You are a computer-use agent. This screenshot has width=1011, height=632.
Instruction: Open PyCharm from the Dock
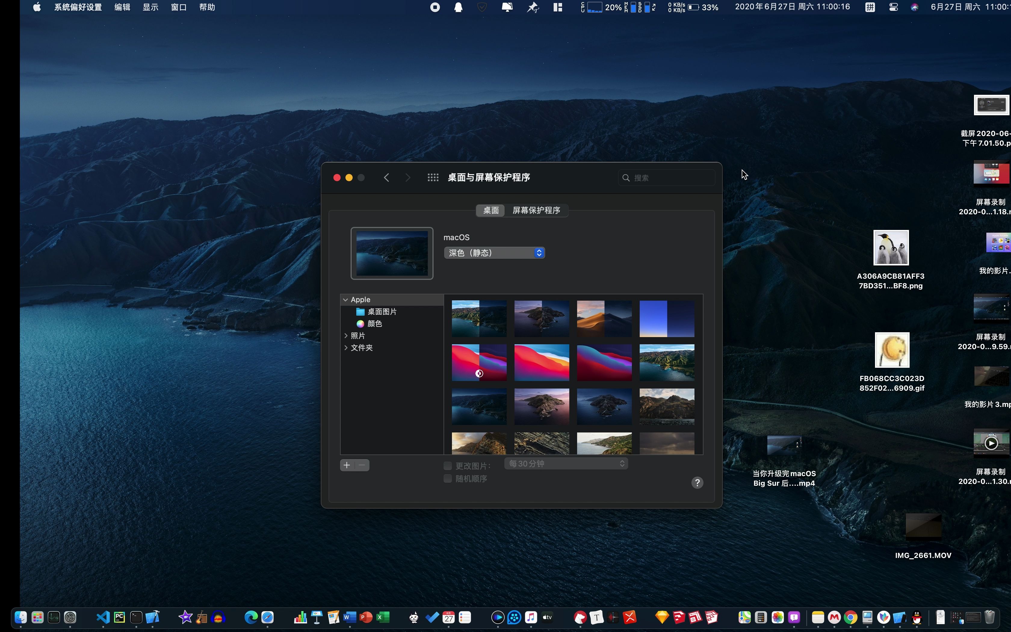point(119,617)
